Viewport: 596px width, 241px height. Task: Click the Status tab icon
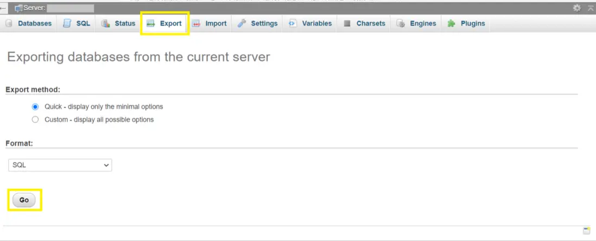(x=105, y=23)
